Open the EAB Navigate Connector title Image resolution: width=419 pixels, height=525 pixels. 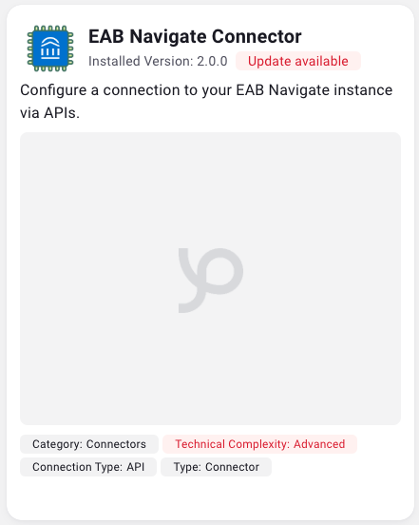point(195,36)
